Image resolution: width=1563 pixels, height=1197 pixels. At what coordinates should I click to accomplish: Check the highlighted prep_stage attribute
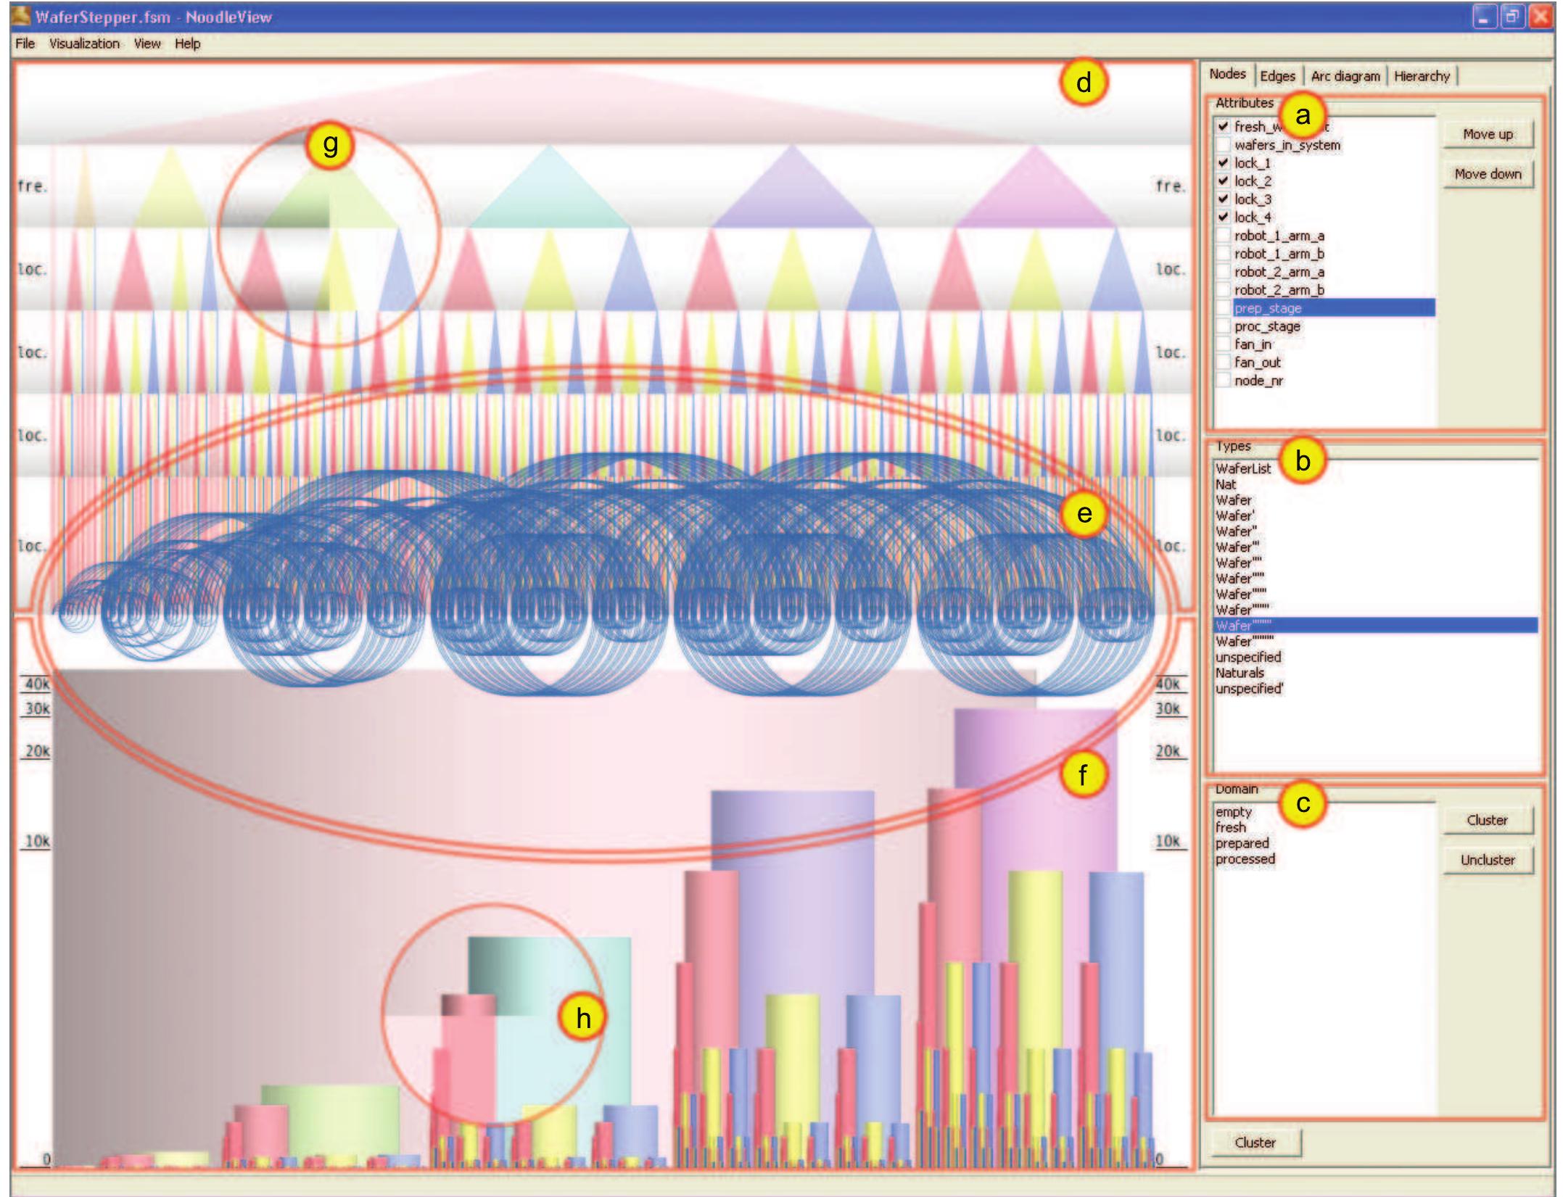coord(1224,308)
